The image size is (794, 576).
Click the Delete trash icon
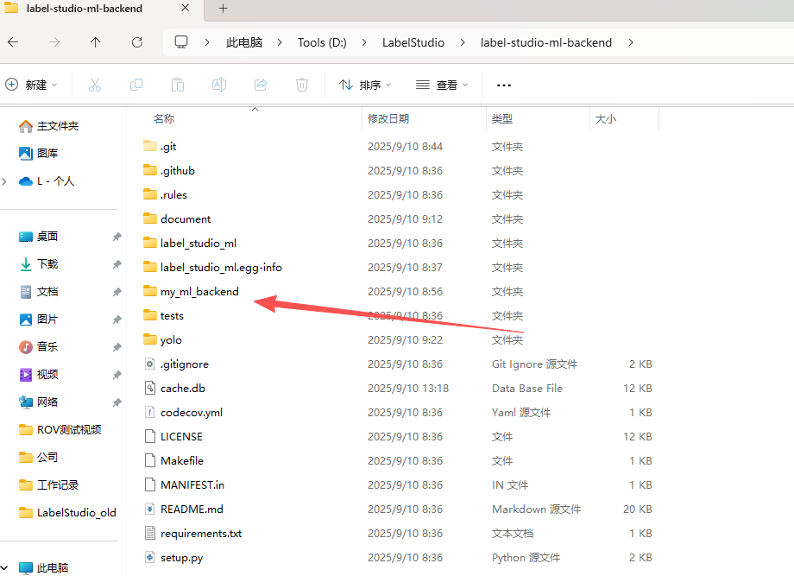(302, 85)
